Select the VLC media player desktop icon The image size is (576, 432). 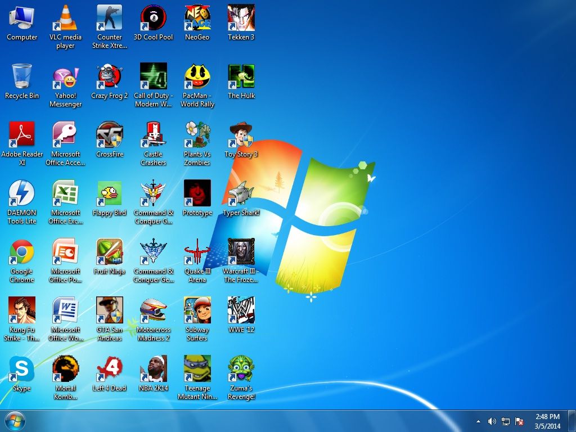tap(66, 18)
